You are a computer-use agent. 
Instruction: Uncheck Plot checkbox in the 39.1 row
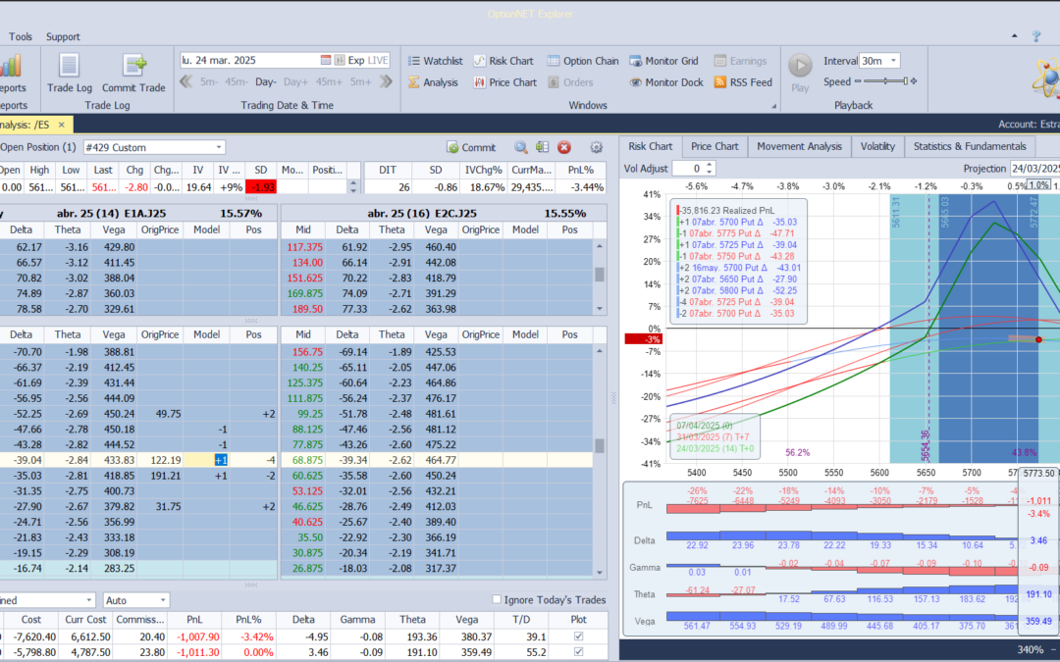577,637
